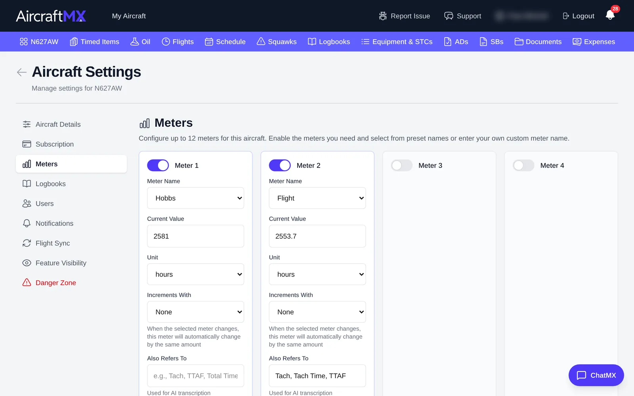
Task: Click the ADs document check icon
Action: tap(448, 42)
